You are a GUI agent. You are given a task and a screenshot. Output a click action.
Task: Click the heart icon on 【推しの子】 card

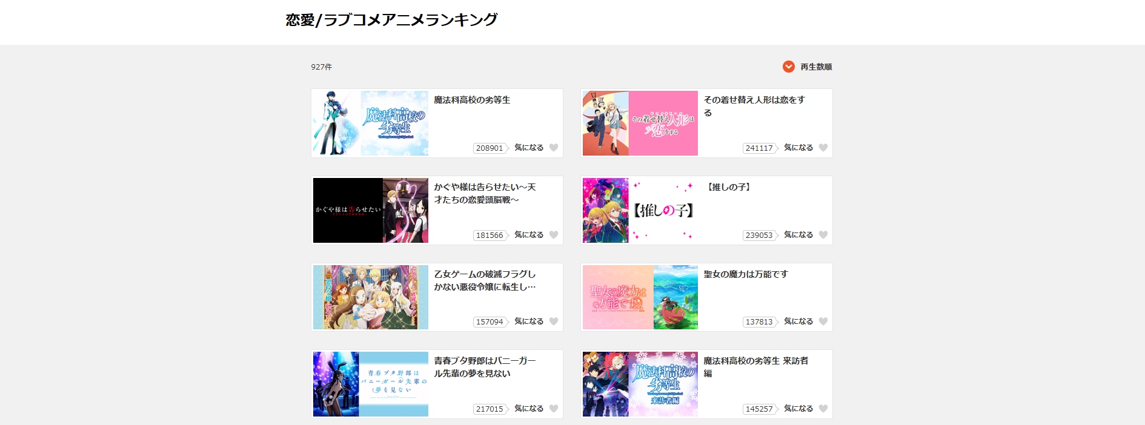pyautogui.click(x=823, y=235)
